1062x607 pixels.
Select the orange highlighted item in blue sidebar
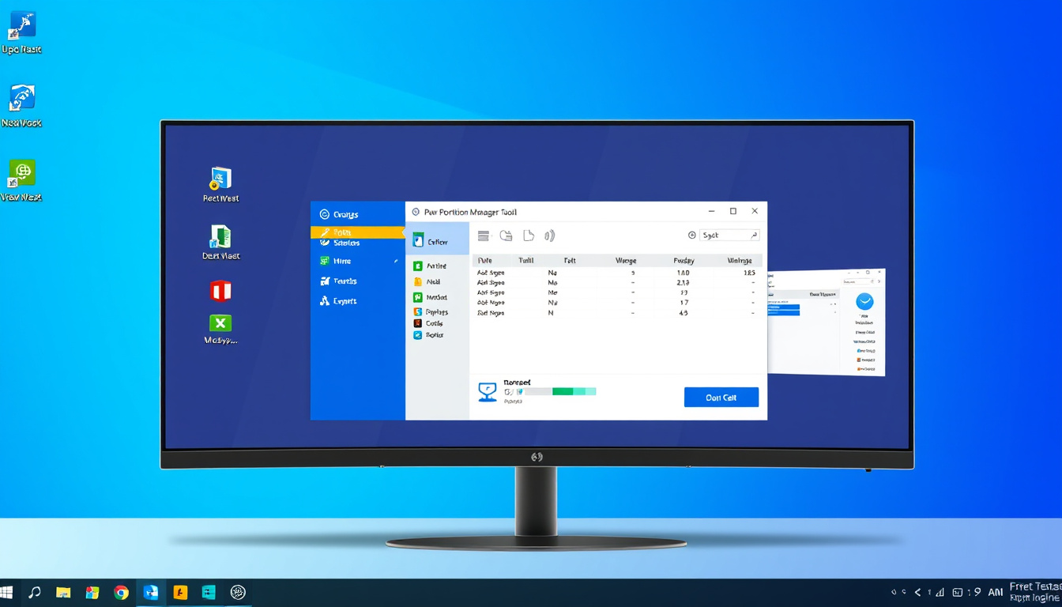357,232
